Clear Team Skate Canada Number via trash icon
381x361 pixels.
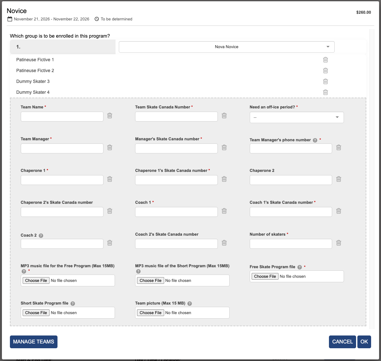click(x=224, y=116)
